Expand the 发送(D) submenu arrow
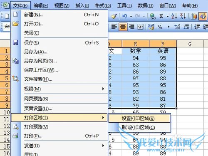This screenshot has height=156, width=208. pyautogui.click(x=103, y=146)
